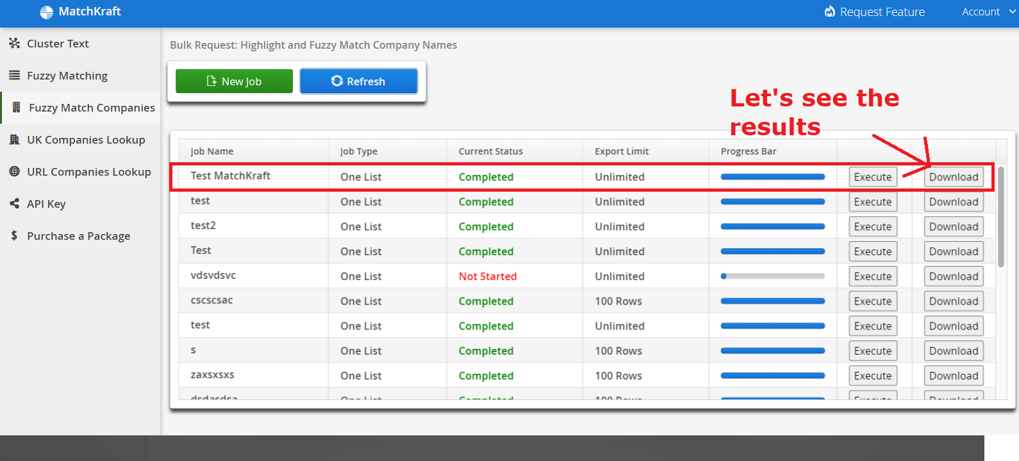This screenshot has width=1019, height=461.
Task: Run Execute for the vdsvdsvc job
Action: pos(873,276)
